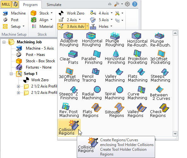Select Clear Flats operation
The width and height of the screenshot is (187, 158).
(x=69, y=57)
